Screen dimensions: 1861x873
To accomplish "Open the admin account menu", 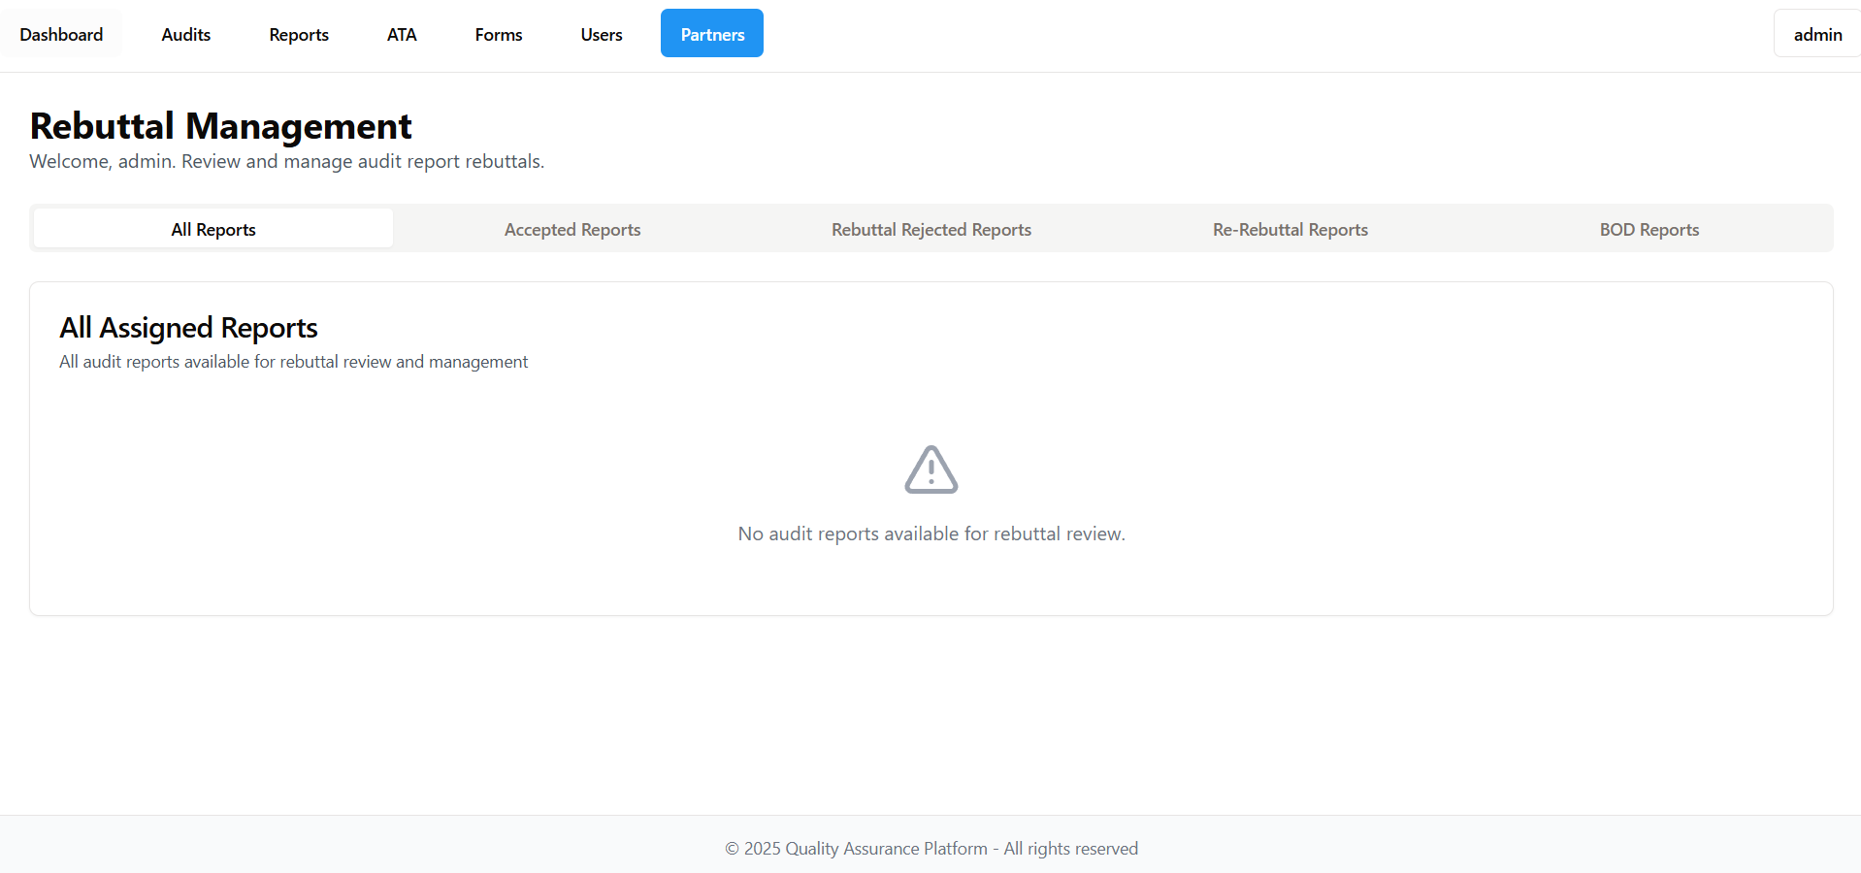I will [1816, 34].
